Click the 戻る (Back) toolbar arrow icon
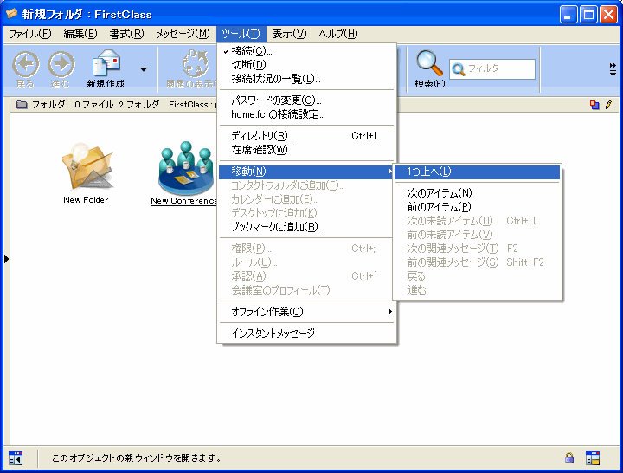623x473 pixels. tap(26, 65)
